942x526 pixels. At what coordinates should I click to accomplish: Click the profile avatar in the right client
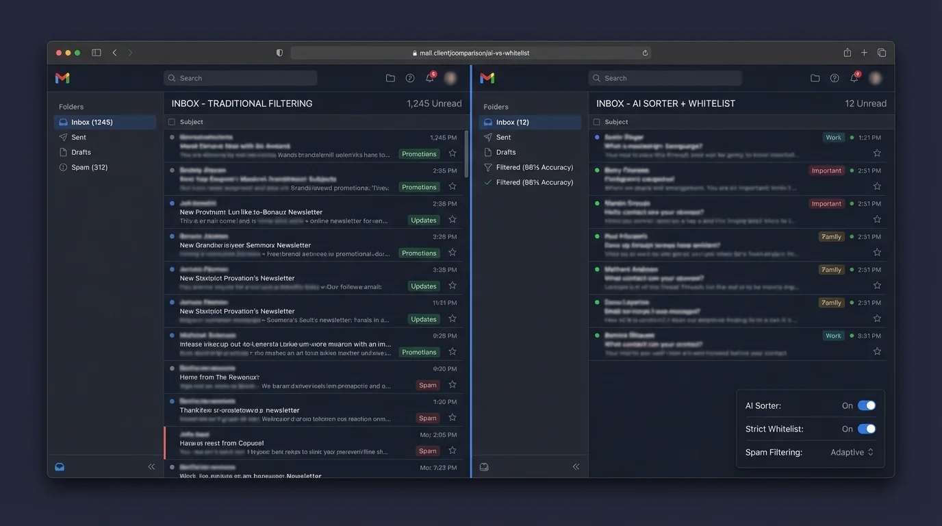pyautogui.click(x=875, y=77)
